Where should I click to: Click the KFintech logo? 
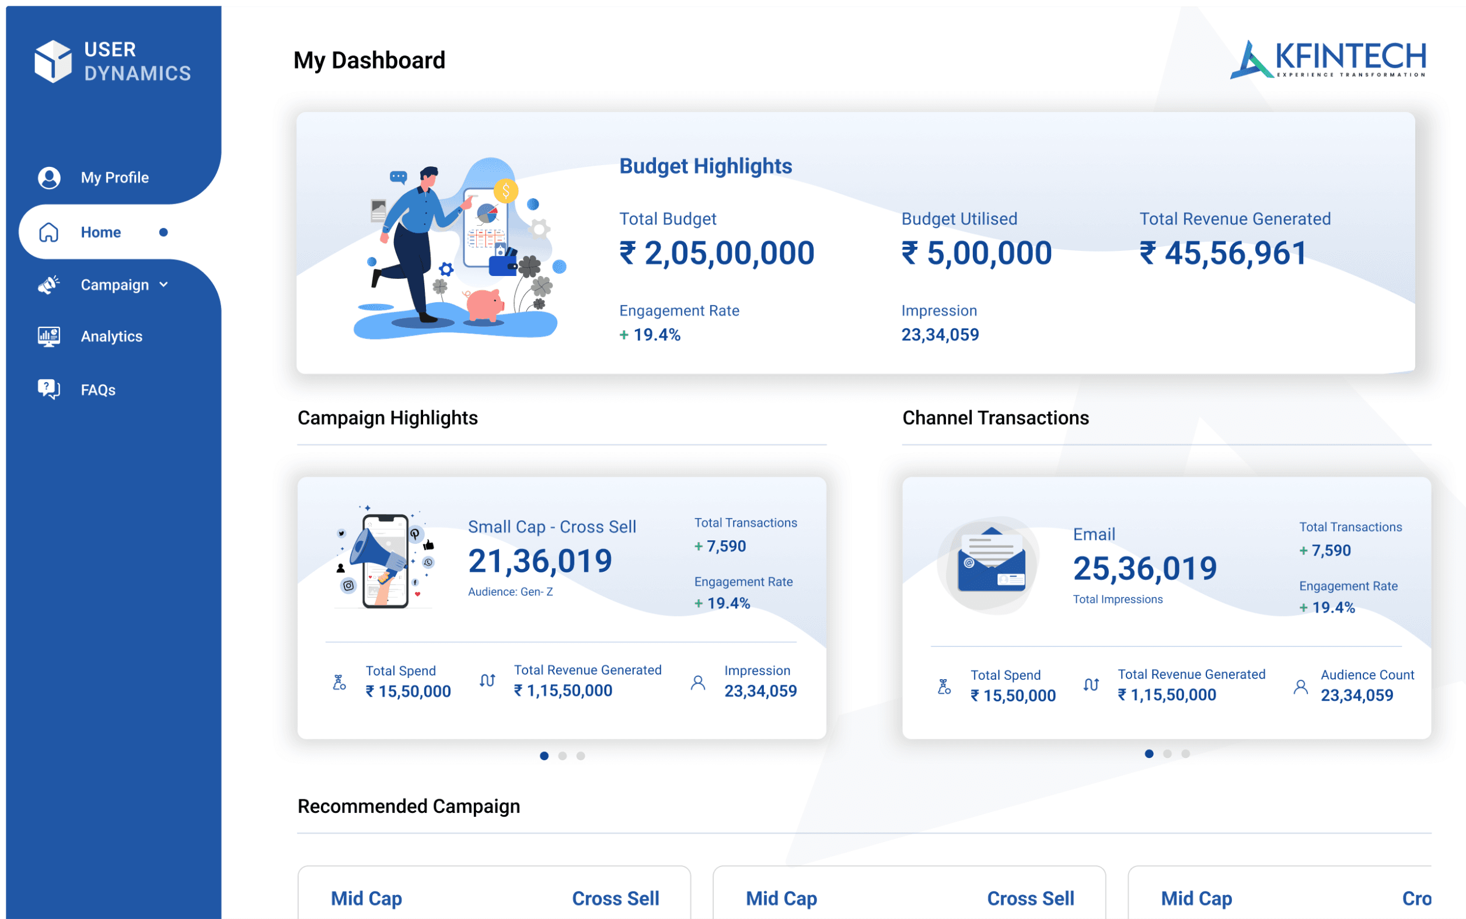pyautogui.click(x=1329, y=60)
